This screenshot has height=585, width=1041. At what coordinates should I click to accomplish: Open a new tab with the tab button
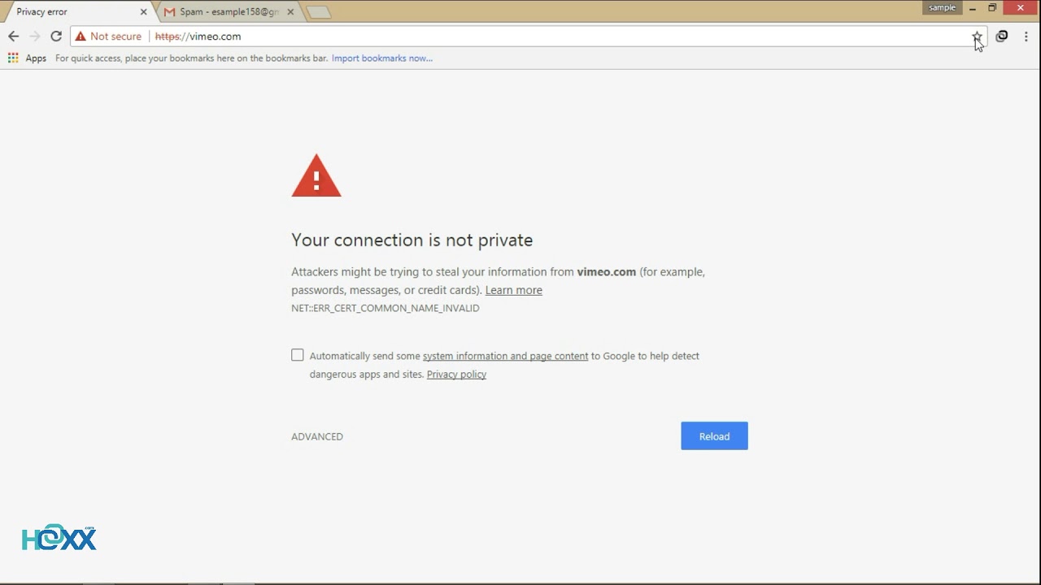point(318,12)
